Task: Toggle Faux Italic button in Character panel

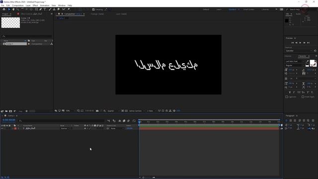Action: tap(294, 92)
